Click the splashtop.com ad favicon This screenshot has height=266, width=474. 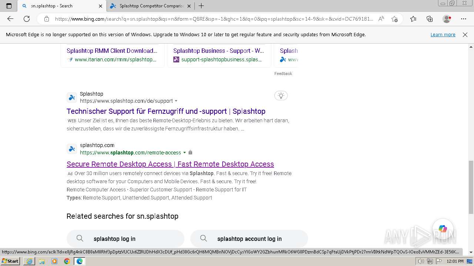(x=72, y=149)
